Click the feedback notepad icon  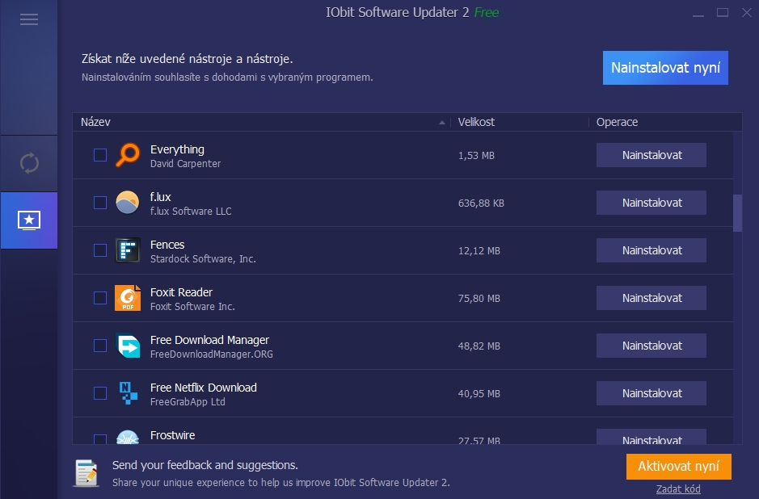(x=86, y=472)
